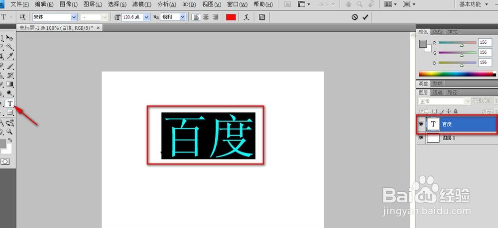Switch to the 通道 tab

[x=437, y=92]
